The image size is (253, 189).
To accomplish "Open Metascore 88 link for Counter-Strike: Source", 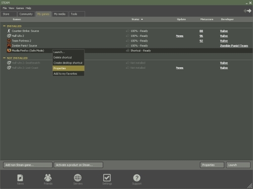I will [201, 31].
